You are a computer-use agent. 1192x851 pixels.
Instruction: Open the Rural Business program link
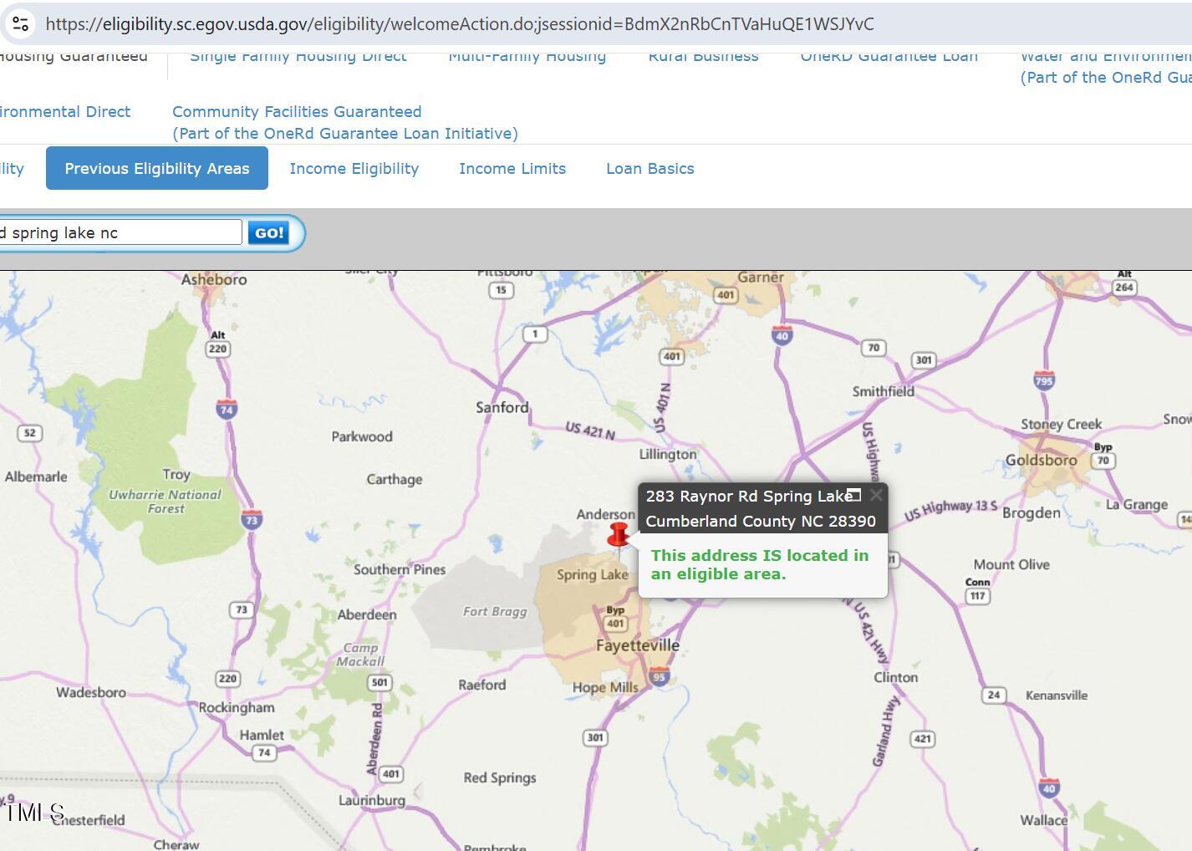(x=704, y=56)
